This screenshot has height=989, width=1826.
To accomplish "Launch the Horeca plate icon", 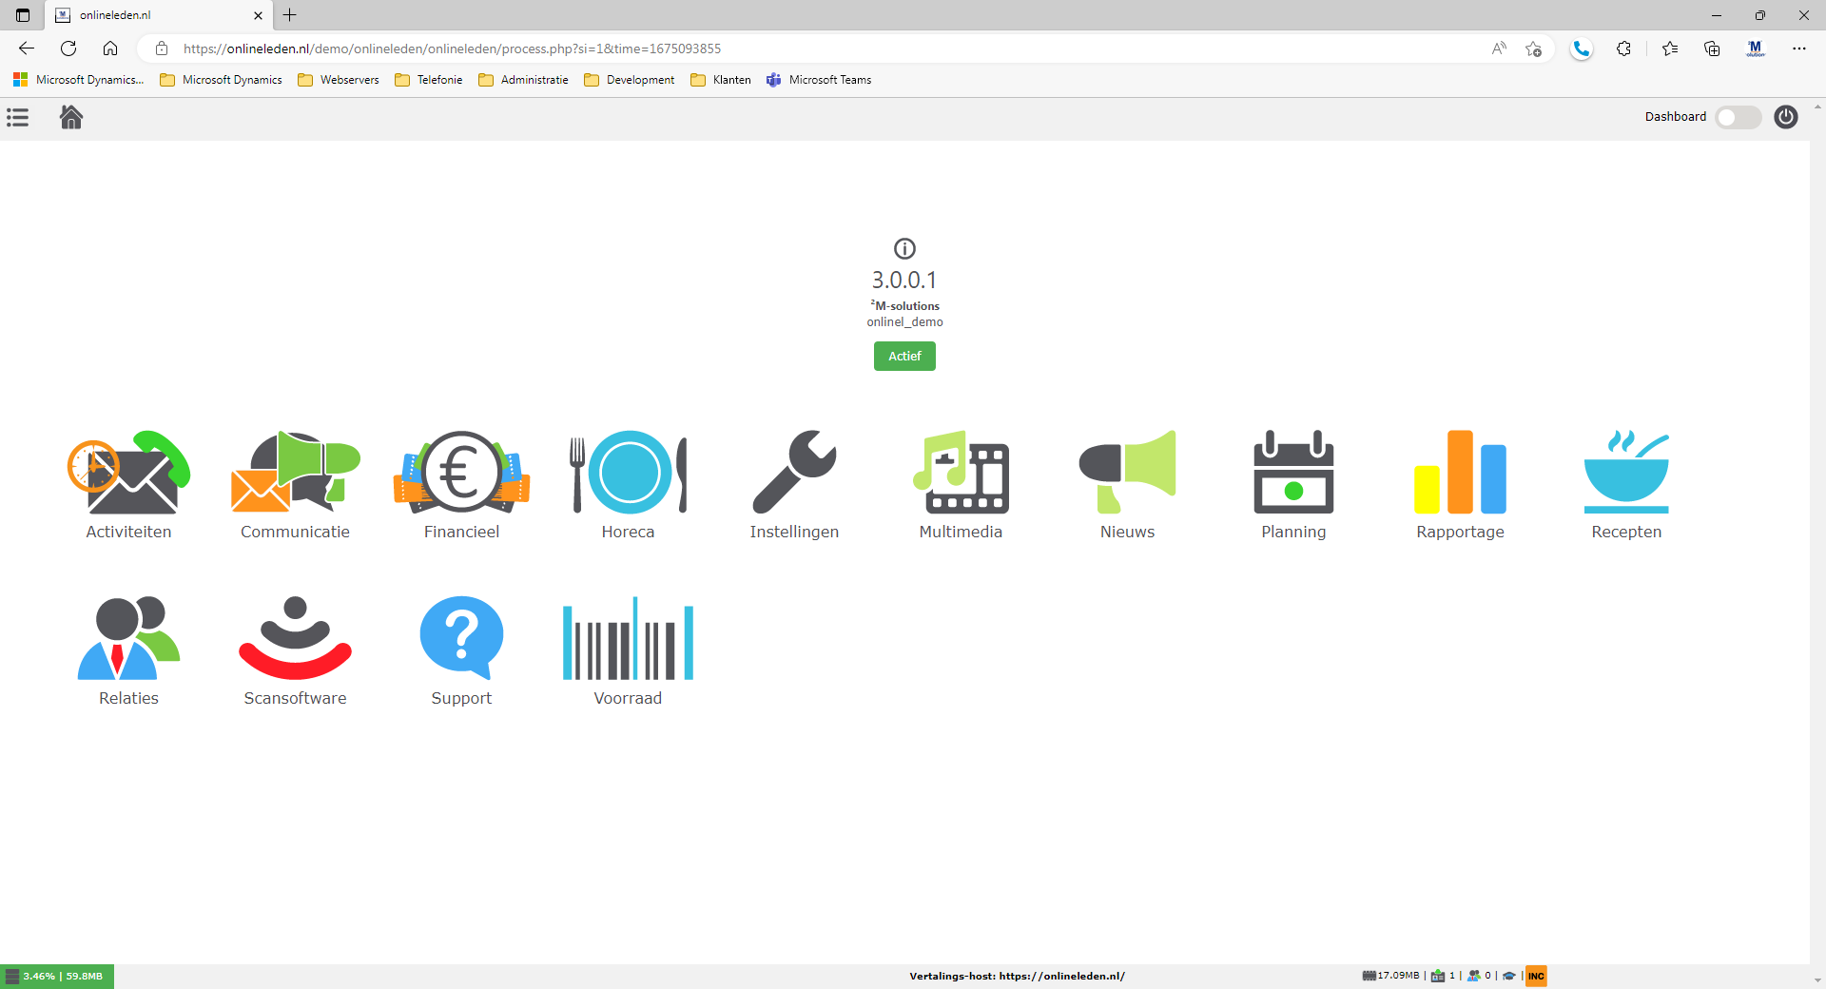I will coord(628,473).
